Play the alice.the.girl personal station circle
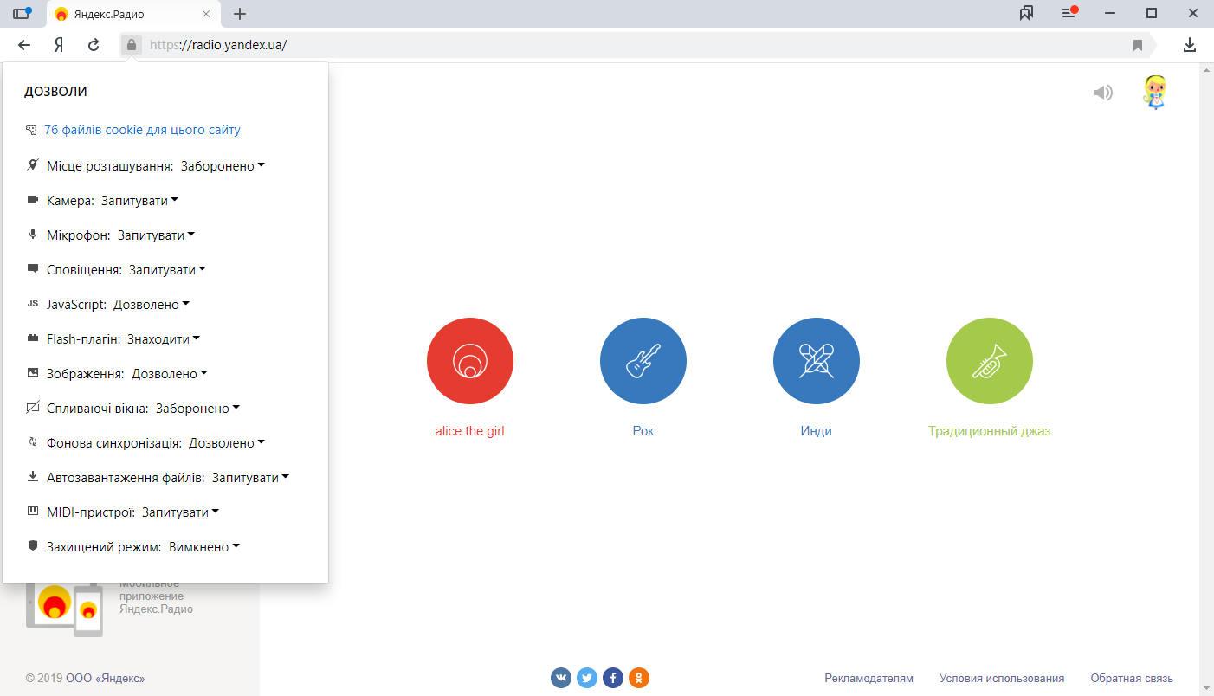Image resolution: width=1214 pixels, height=696 pixels. (x=470, y=361)
